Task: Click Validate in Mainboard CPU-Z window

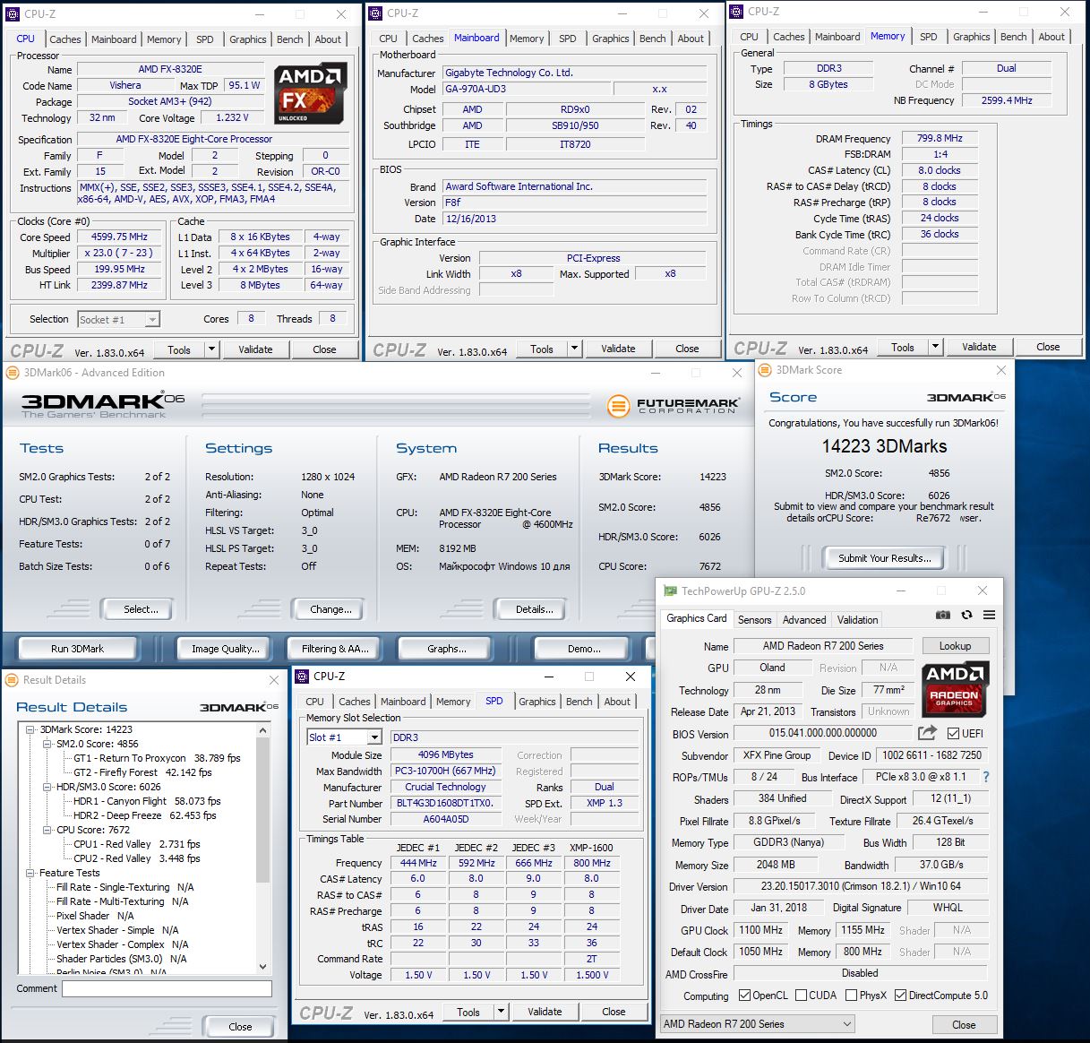Action: 618,349
